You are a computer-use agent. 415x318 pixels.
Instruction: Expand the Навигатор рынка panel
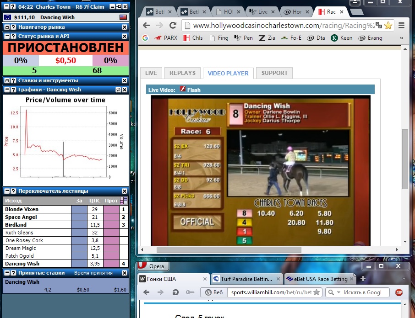coord(7,27)
